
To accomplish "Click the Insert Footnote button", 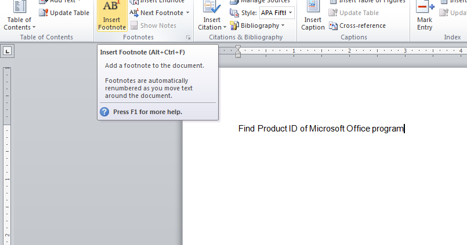I will (x=112, y=16).
